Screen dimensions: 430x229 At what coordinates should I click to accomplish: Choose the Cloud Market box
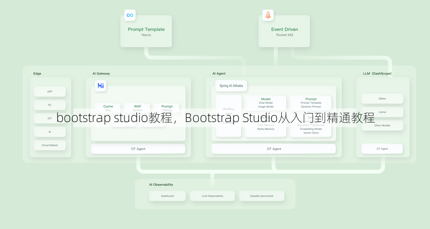coord(50,145)
